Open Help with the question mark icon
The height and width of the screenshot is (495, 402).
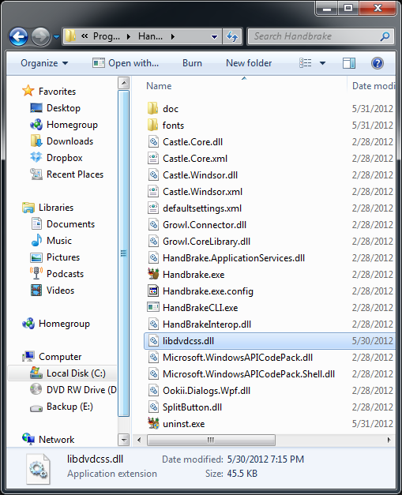click(x=378, y=63)
